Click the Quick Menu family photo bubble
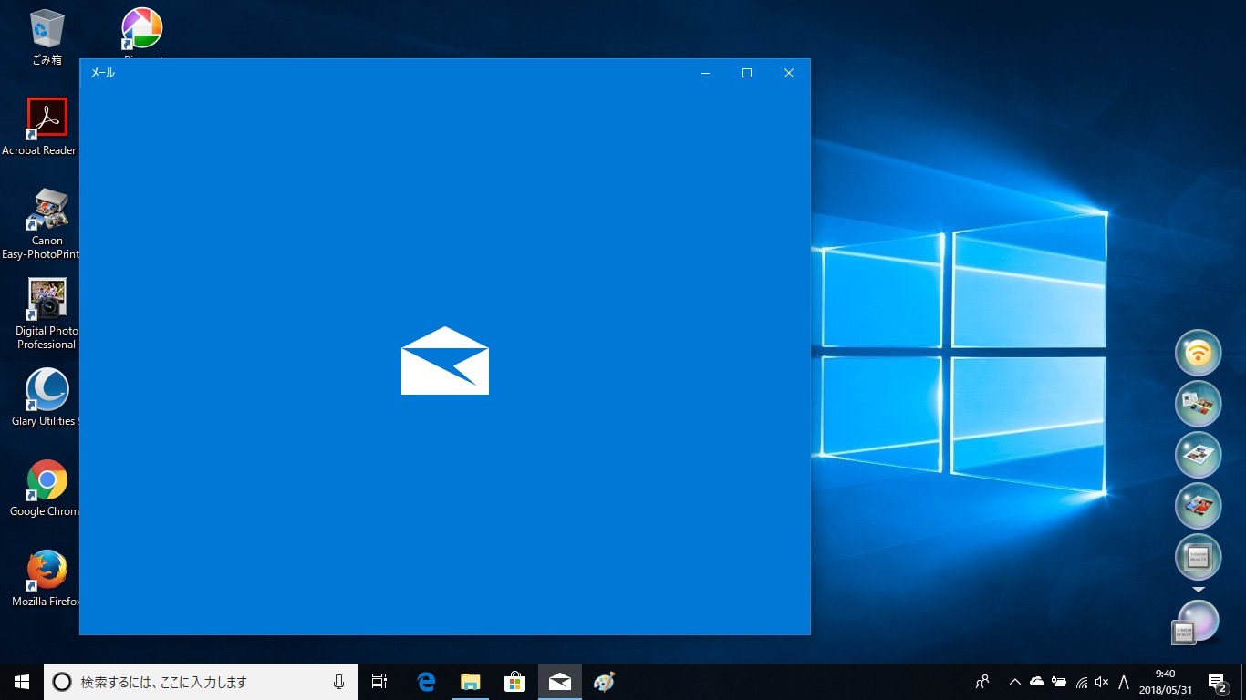 1198,506
